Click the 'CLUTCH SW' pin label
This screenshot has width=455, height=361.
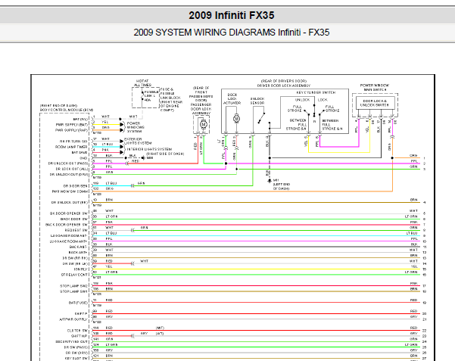click(x=77, y=331)
